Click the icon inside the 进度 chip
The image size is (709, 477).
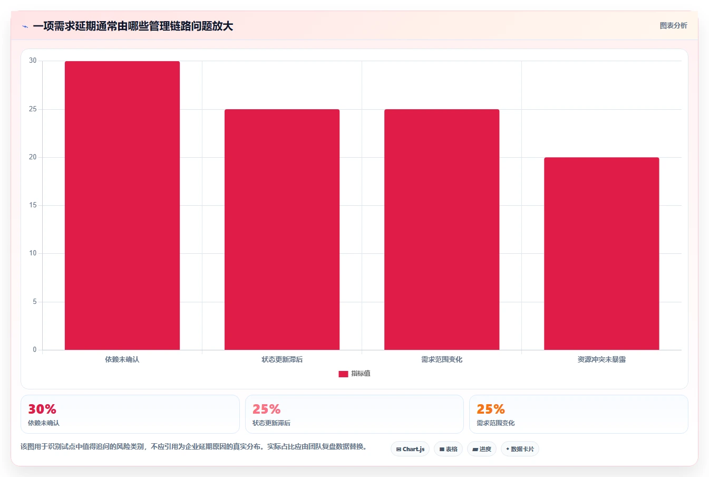475,450
